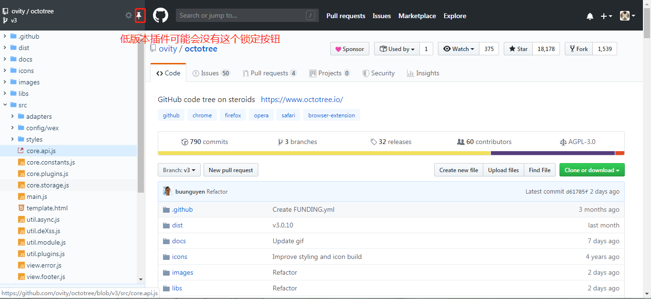
Task: Click the yellow JavaScript language bar
Action: coord(324,153)
